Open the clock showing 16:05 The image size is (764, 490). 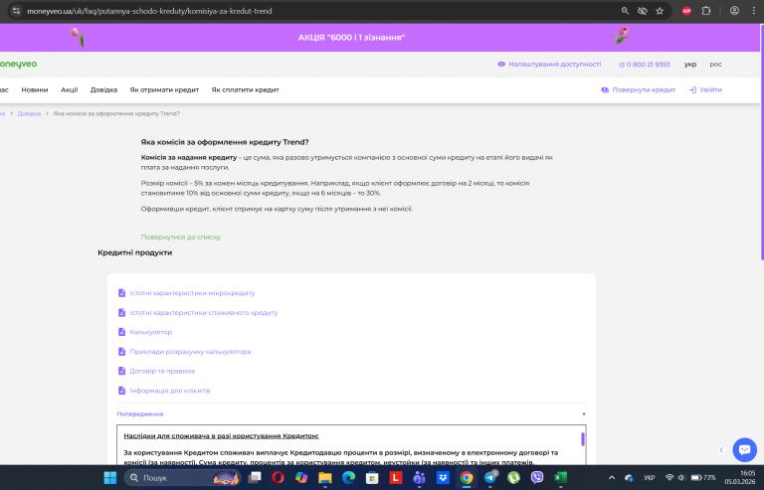pyautogui.click(x=740, y=477)
